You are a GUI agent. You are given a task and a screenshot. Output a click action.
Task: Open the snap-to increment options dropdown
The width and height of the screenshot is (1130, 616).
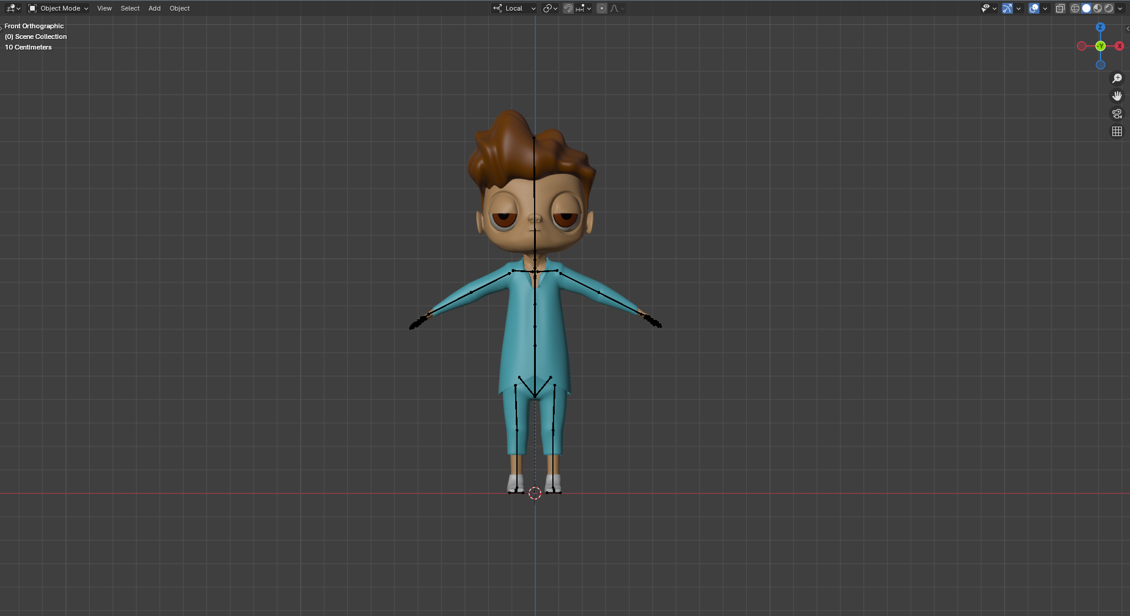click(583, 8)
